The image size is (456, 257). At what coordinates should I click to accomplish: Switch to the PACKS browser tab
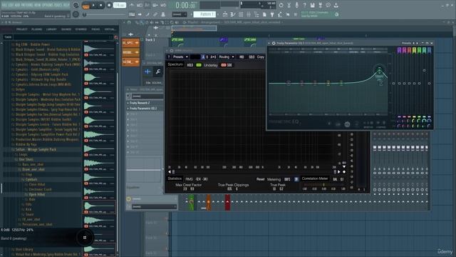[95, 29]
